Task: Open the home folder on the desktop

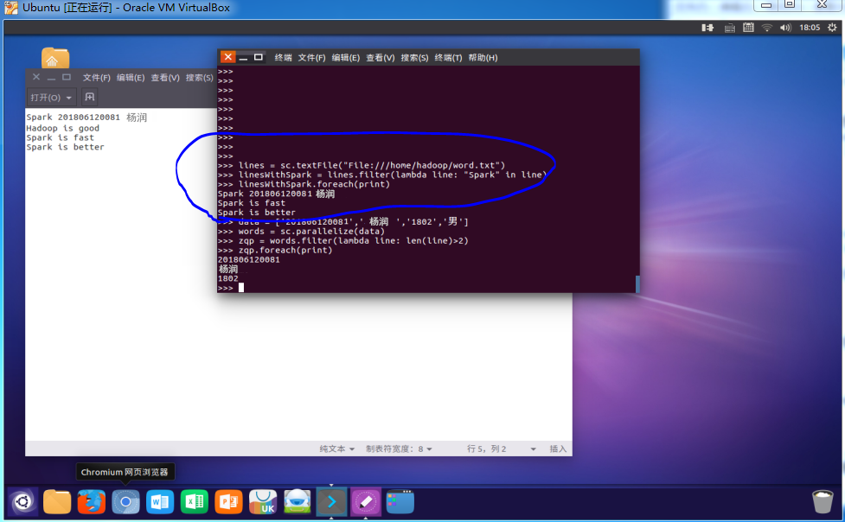Action: tap(55, 58)
